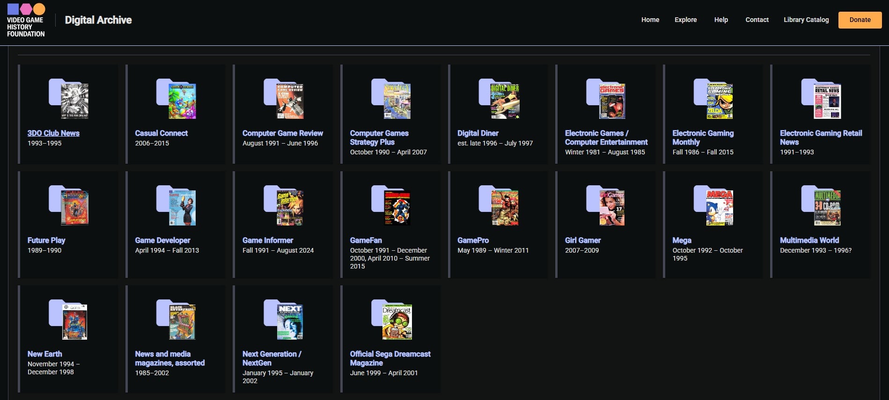Open the Multimedia World folder icon
Screen dimensions: 889x400
[x=822, y=206]
